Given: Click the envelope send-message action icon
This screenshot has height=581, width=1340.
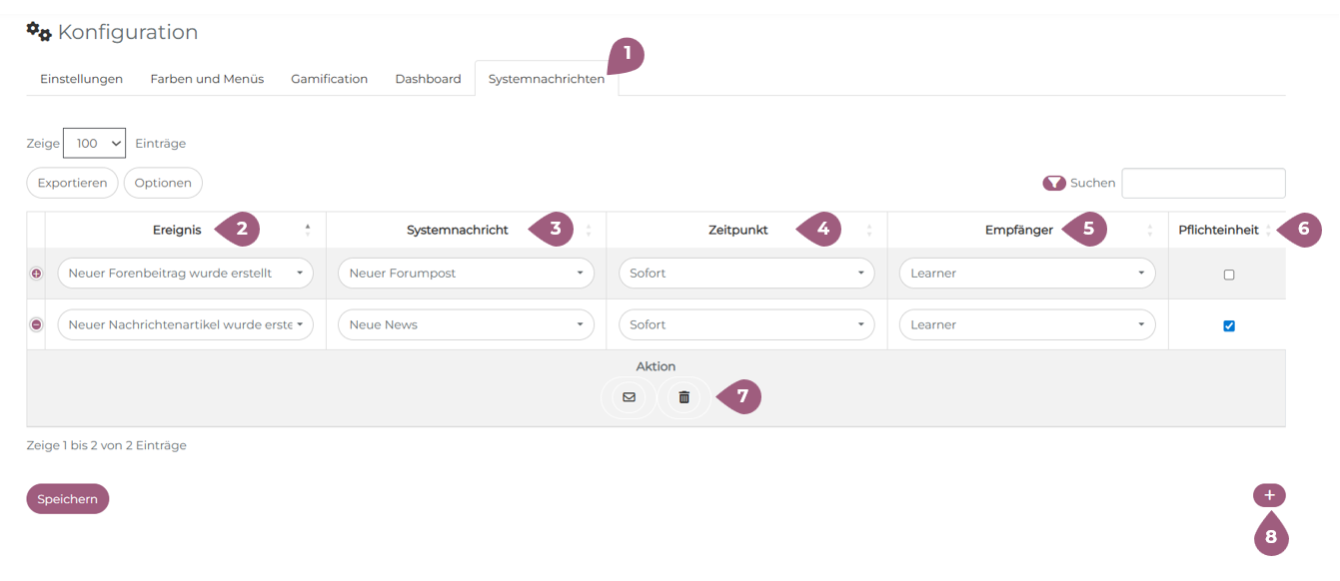Looking at the screenshot, I should 629,397.
